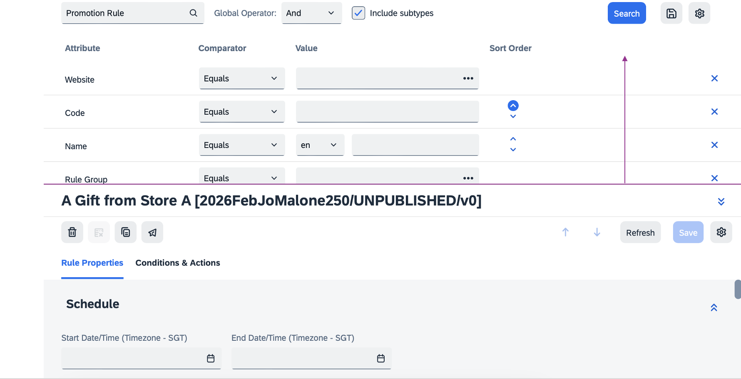
Task: Click the publish rule paper-plane icon
Action: click(152, 232)
